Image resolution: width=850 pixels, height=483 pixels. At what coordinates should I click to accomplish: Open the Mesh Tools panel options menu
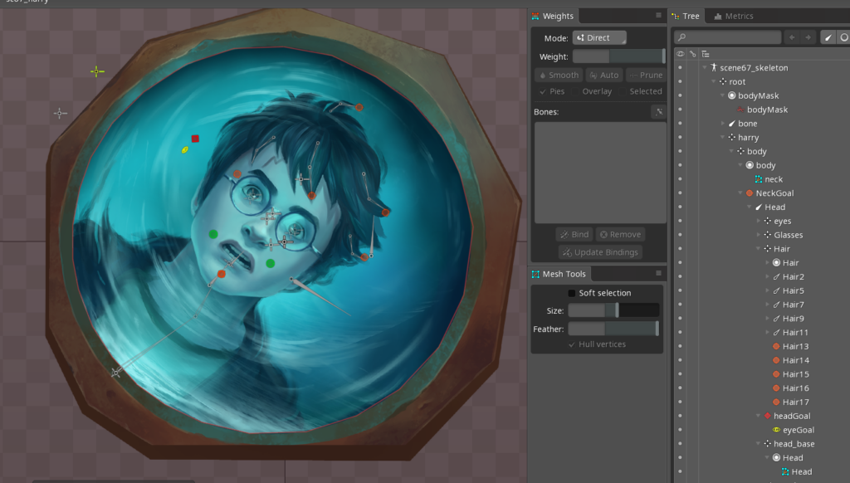pyautogui.click(x=658, y=273)
